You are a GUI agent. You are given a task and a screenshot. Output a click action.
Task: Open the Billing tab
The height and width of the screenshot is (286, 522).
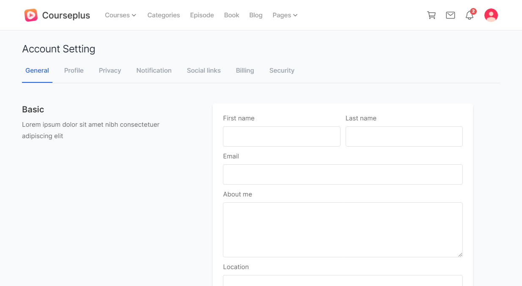(245, 71)
